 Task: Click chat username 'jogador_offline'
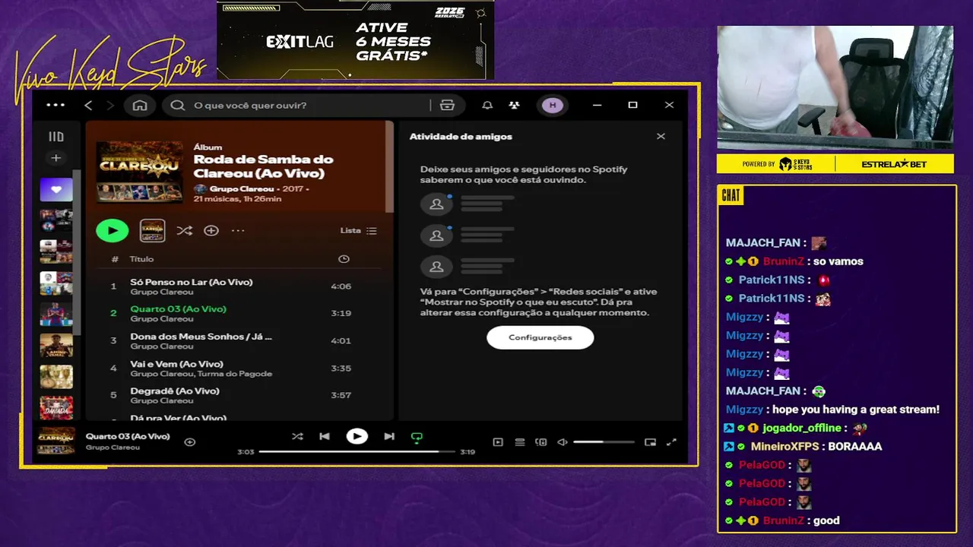coord(802,428)
